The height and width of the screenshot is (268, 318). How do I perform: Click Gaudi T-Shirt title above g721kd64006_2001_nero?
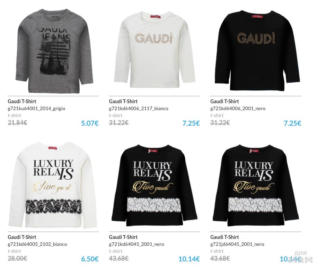(224, 101)
